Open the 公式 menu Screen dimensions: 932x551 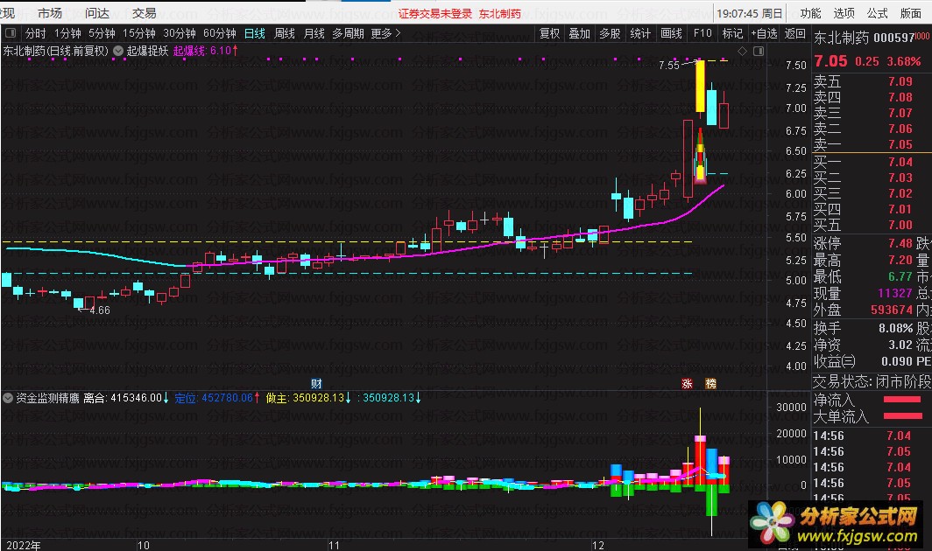877,13
